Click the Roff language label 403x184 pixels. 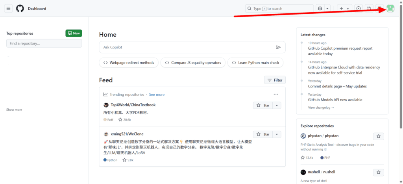(108, 120)
